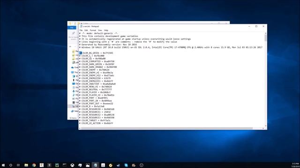Image resolution: width=300 pixels, height=168 pixels.
Task: Click the COLOR_ENEMY = 0x740624 line
Action: [x=94, y=70]
